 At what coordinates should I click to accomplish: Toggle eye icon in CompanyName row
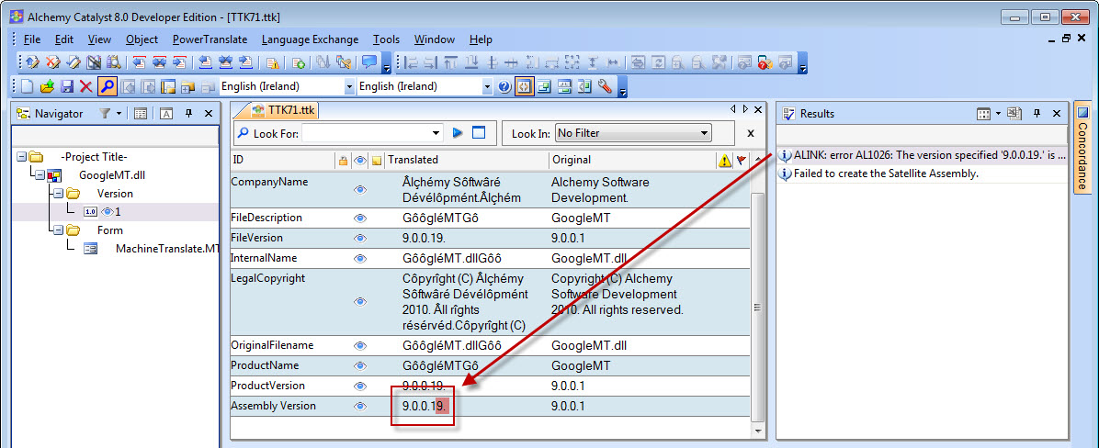click(360, 189)
